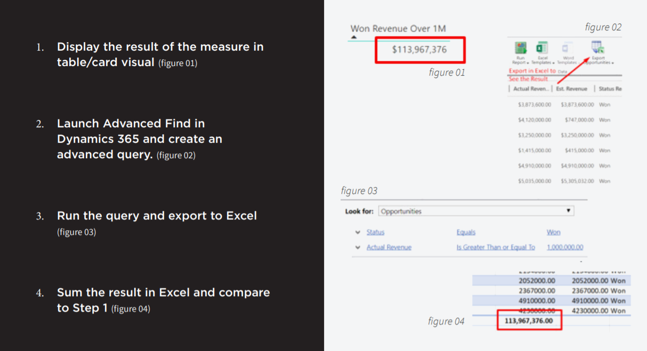Click the Status Reason column header
The image size is (647, 351).
click(610, 89)
